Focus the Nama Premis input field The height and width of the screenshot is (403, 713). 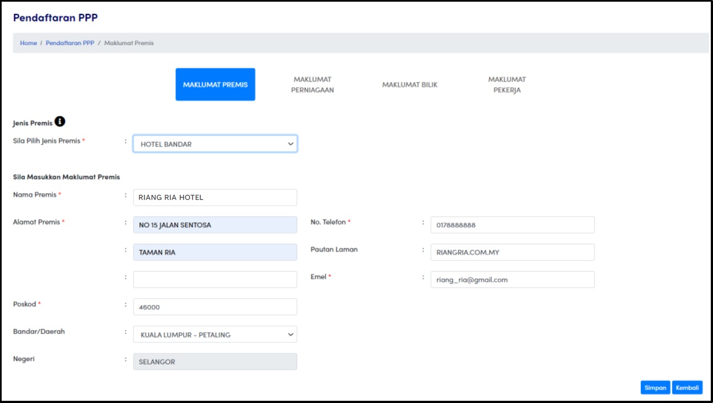215,198
